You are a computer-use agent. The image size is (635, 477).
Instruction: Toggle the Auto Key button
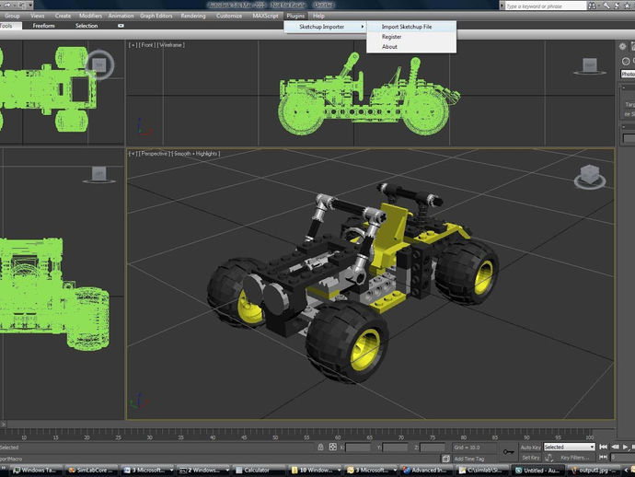[x=530, y=448]
